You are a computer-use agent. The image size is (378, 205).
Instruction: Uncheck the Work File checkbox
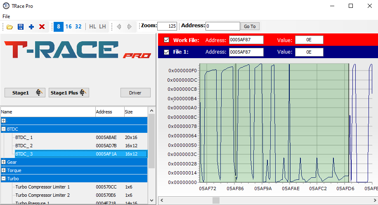pos(166,40)
